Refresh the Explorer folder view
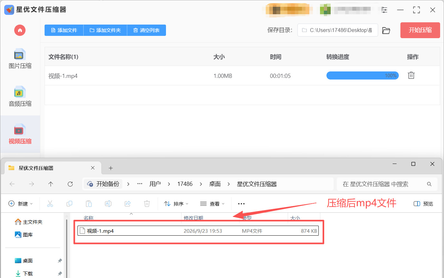Screen dimensions: 444x278 pyautogui.click(x=70, y=184)
